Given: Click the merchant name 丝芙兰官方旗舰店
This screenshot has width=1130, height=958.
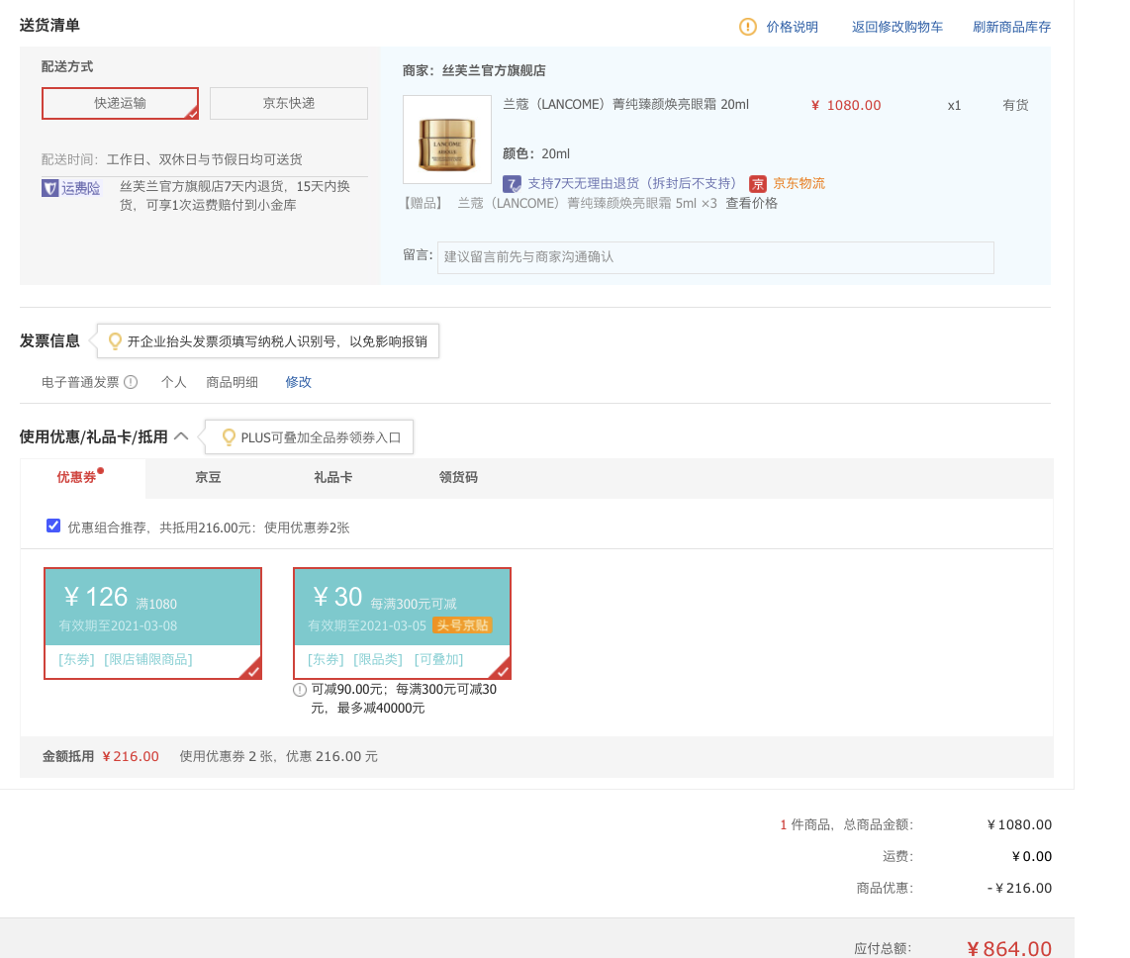Looking at the screenshot, I should tap(494, 70).
